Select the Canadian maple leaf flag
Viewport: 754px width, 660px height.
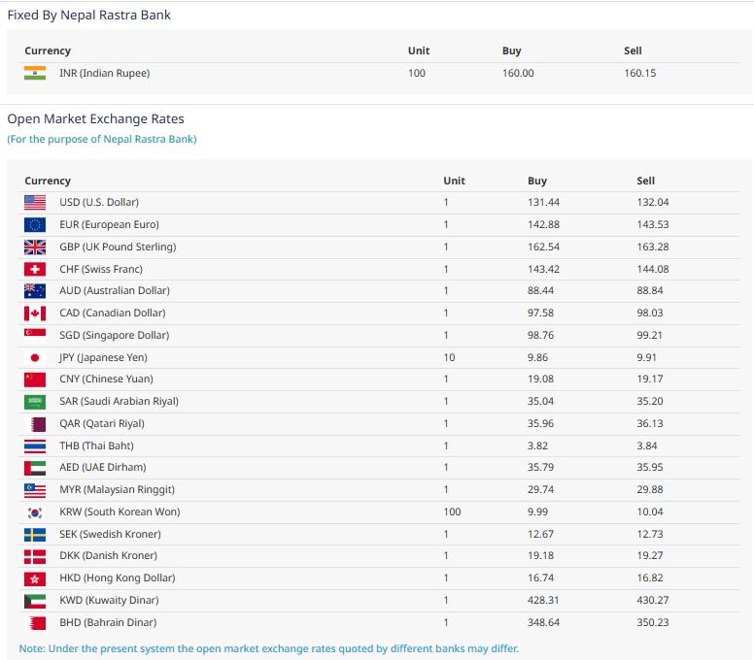35,313
